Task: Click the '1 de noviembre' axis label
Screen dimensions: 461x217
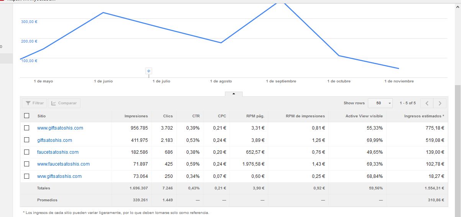Action: pos(399,81)
